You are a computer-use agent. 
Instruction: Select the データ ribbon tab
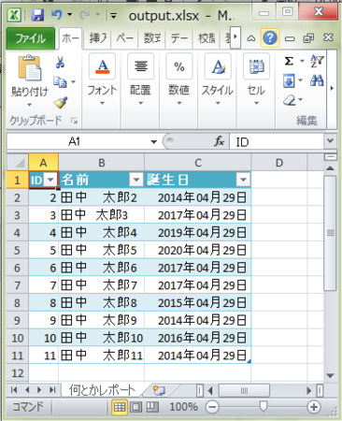click(179, 38)
